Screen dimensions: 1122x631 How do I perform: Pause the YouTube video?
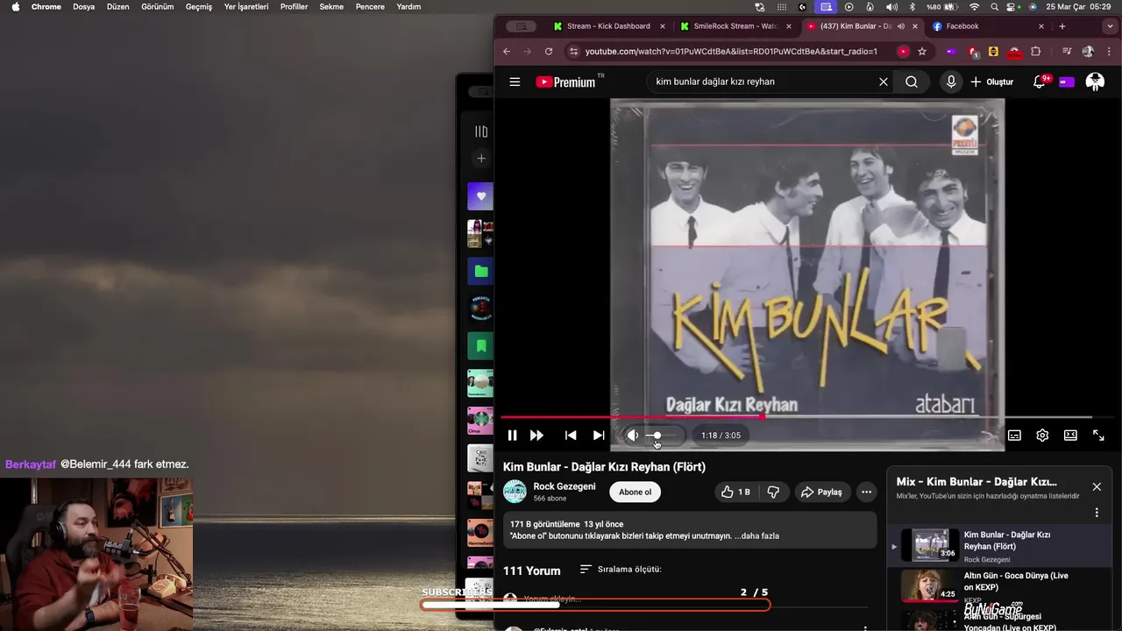coord(512,436)
